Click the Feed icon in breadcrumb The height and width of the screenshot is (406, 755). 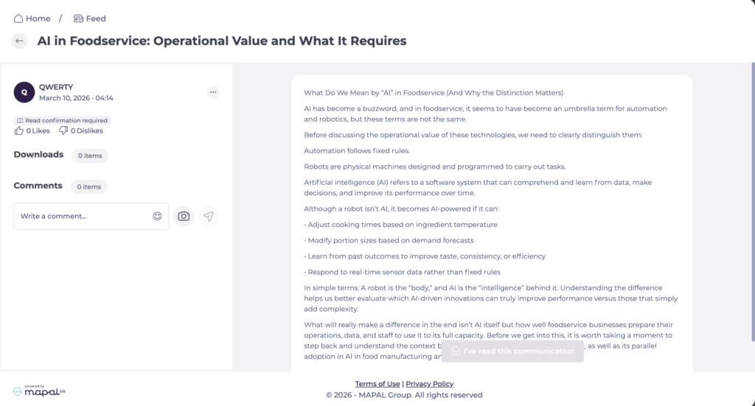78,18
